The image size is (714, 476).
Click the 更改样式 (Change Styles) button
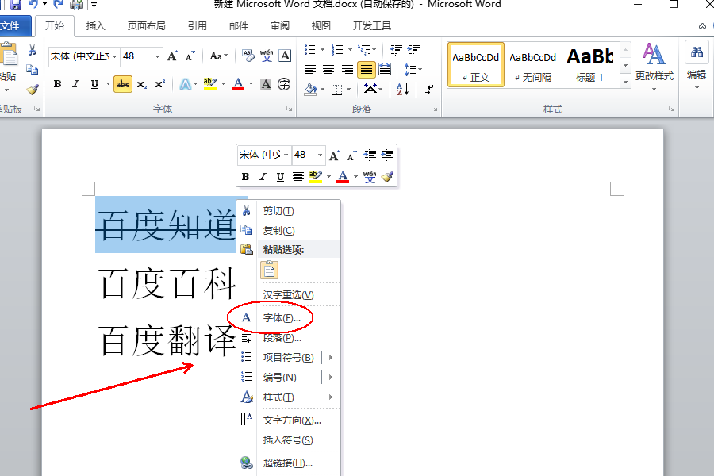(654, 67)
